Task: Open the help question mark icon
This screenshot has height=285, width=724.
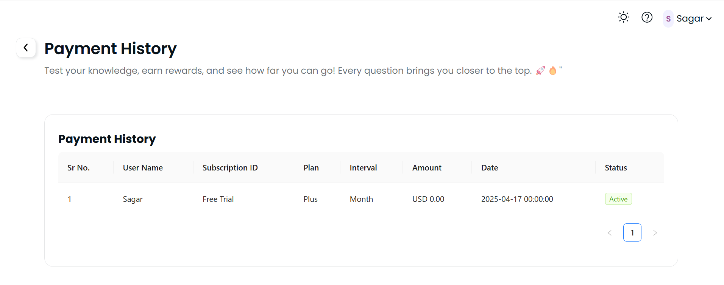Action: (x=647, y=17)
